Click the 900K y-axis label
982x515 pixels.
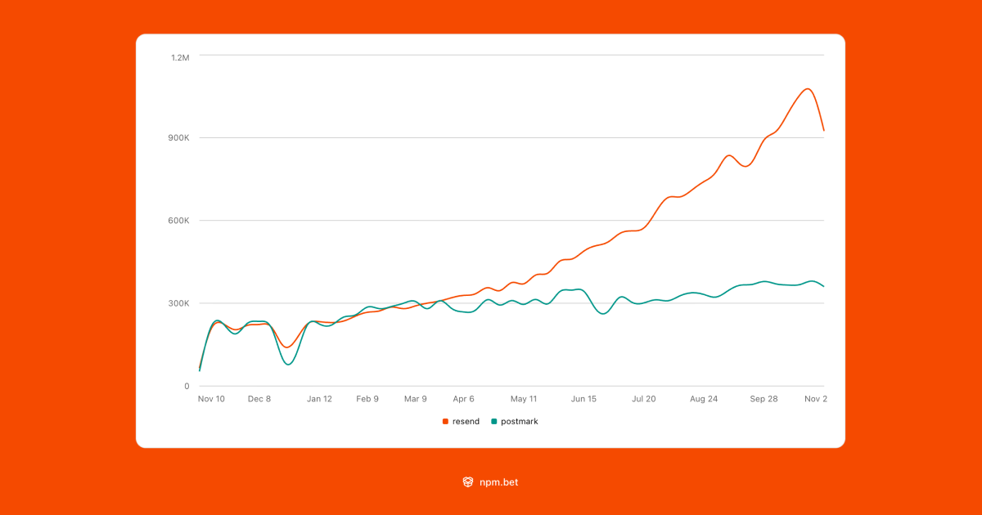coord(180,138)
